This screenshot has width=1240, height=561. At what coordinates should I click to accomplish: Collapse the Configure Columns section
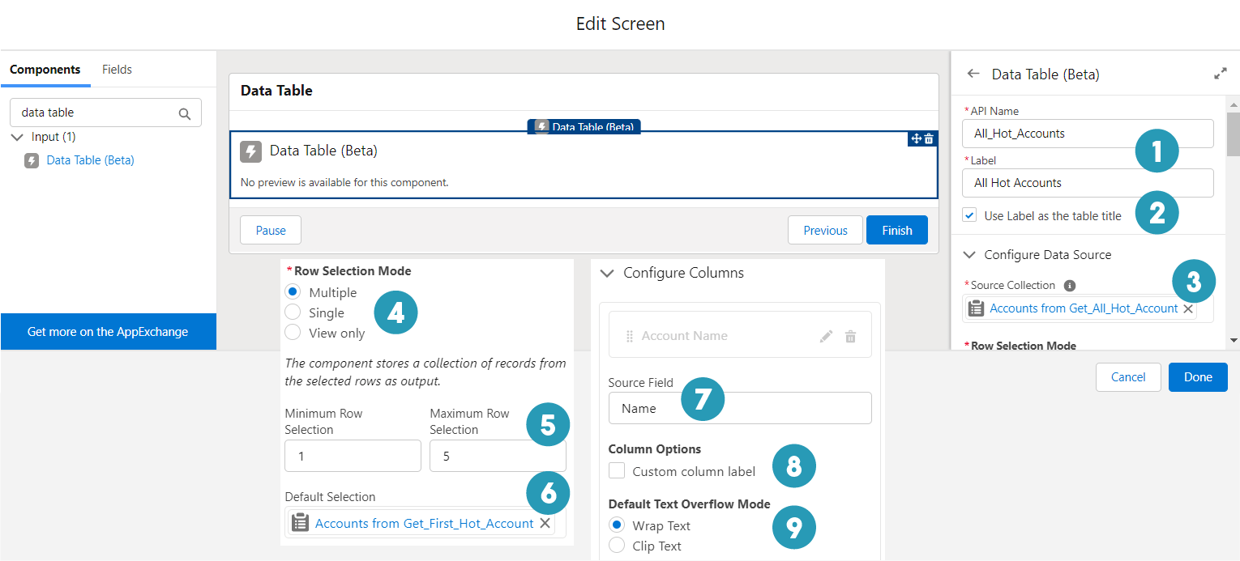tap(608, 273)
